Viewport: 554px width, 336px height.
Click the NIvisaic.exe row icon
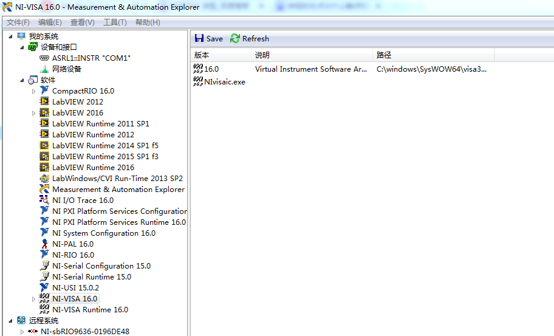(198, 81)
